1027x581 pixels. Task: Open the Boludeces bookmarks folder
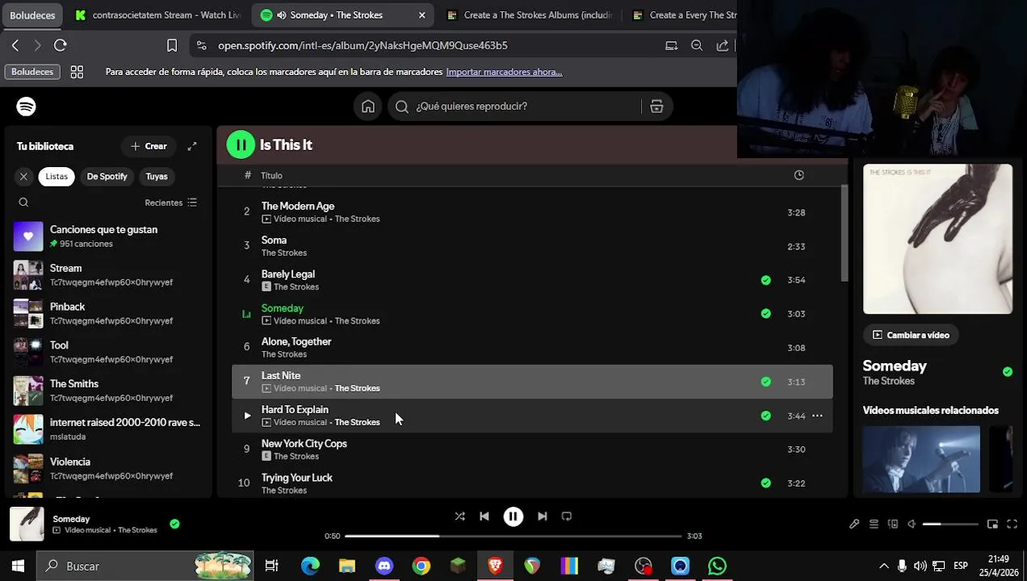tap(32, 72)
